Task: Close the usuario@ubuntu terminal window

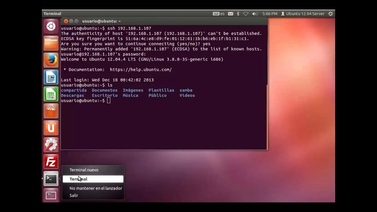Action: 66,21
